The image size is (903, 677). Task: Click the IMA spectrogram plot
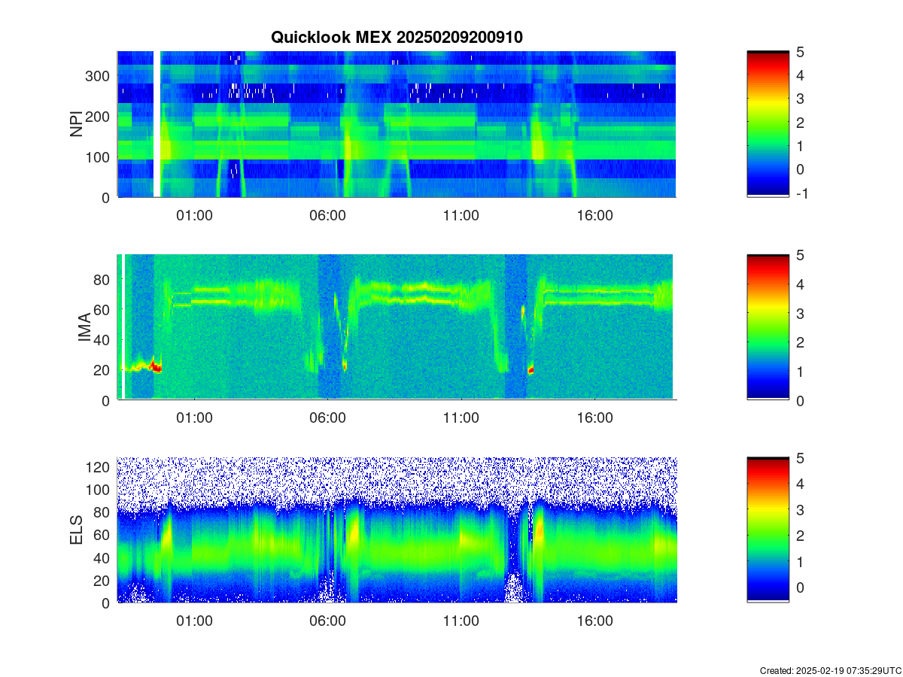point(397,327)
